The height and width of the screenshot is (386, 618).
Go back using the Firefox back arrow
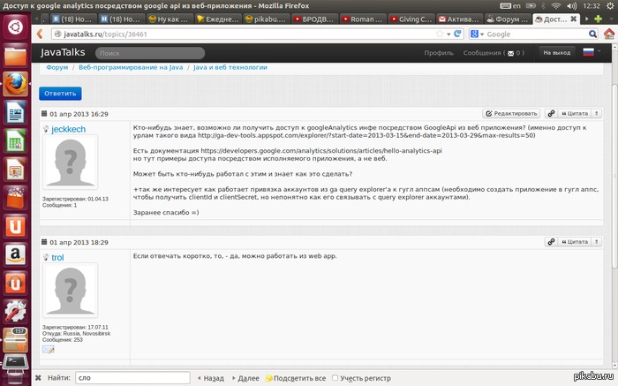40,34
